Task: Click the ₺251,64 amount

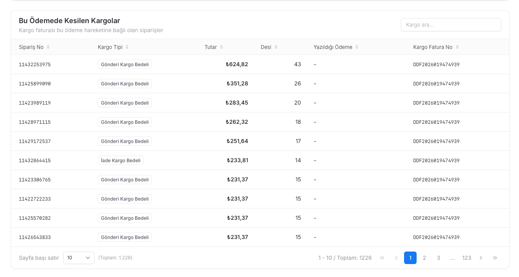Action: point(237,141)
